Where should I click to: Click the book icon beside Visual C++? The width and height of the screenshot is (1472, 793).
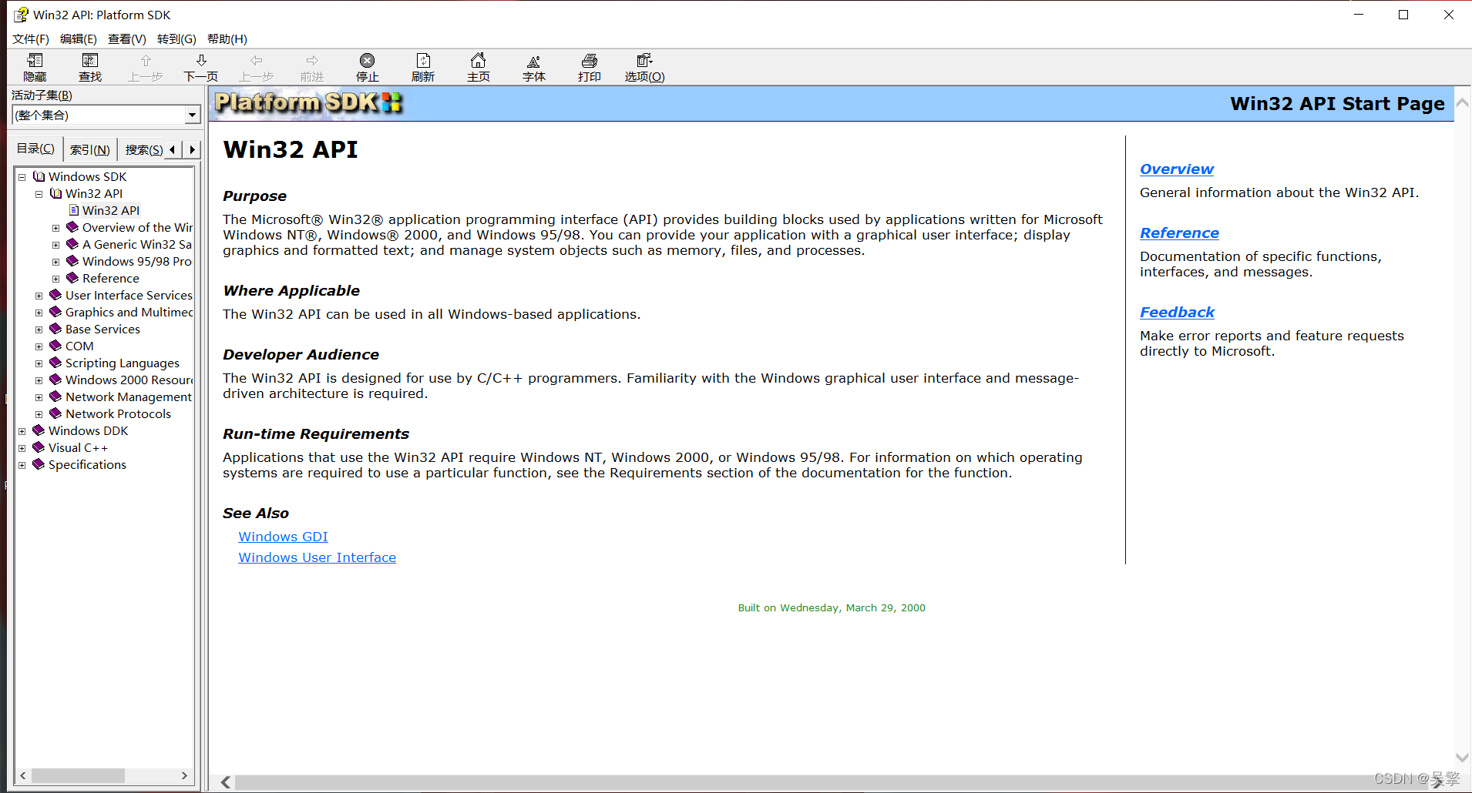[39, 447]
